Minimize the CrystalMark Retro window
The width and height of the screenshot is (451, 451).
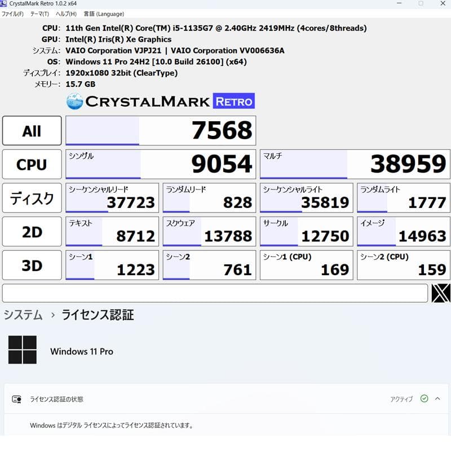tap(399, 3)
